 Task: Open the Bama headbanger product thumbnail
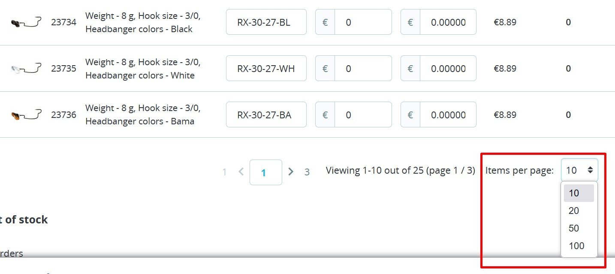pos(26,115)
